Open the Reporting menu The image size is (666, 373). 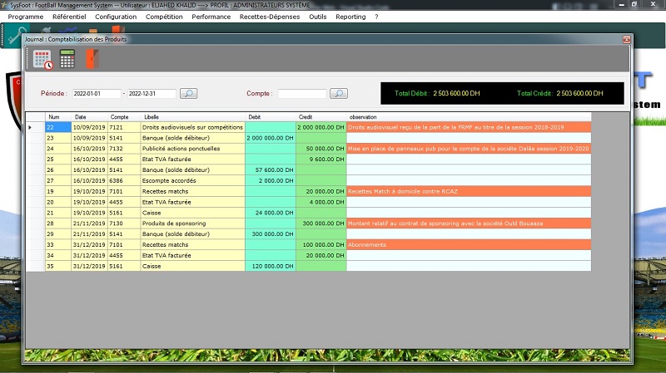click(350, 17)
